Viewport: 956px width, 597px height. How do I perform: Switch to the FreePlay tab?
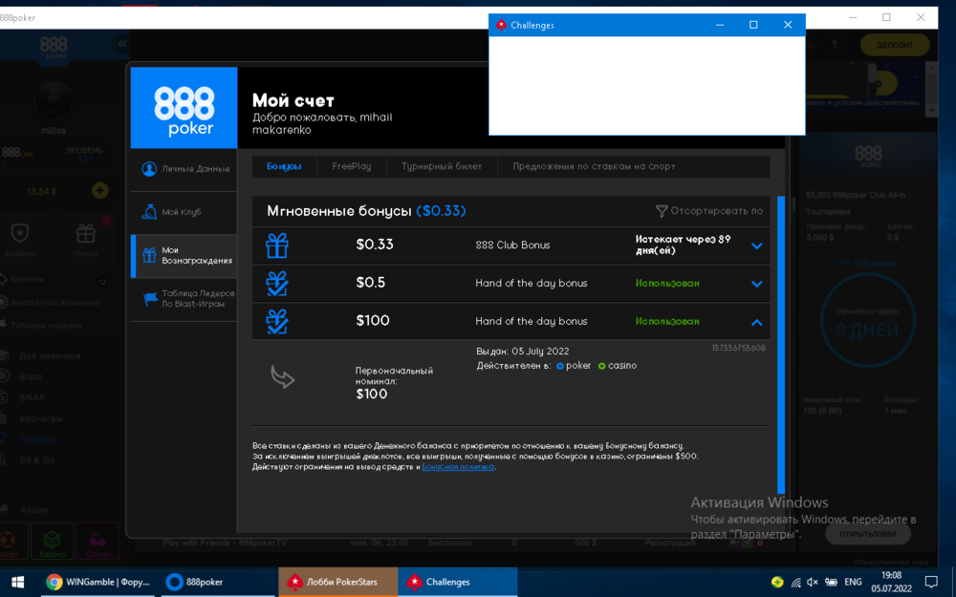pyautogui.click(x=351, y=166)
